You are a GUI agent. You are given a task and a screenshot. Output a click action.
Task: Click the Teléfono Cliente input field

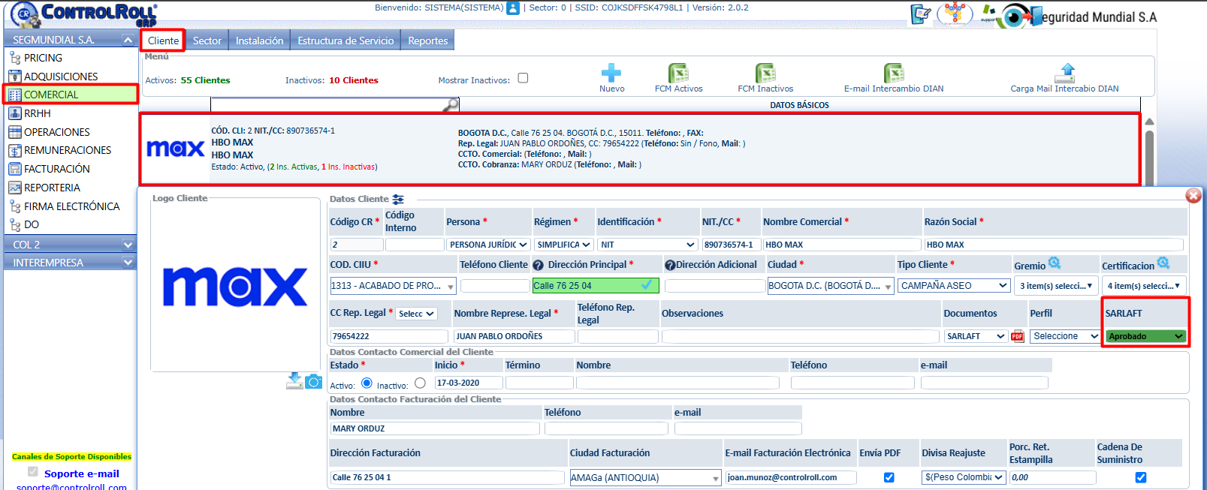[x=495, y=286]
